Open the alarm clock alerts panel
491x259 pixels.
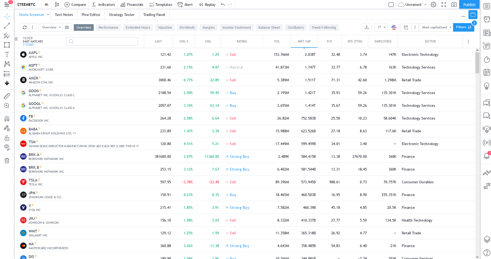tap(487, 19)
